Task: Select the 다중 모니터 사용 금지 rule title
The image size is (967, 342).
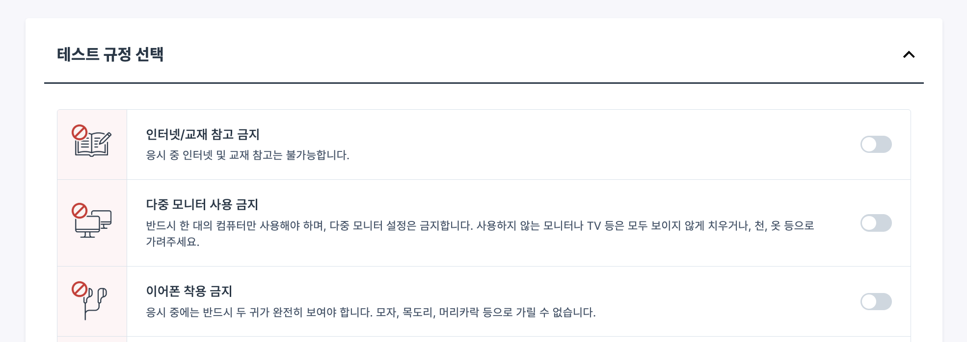Action: pos(202,204)
